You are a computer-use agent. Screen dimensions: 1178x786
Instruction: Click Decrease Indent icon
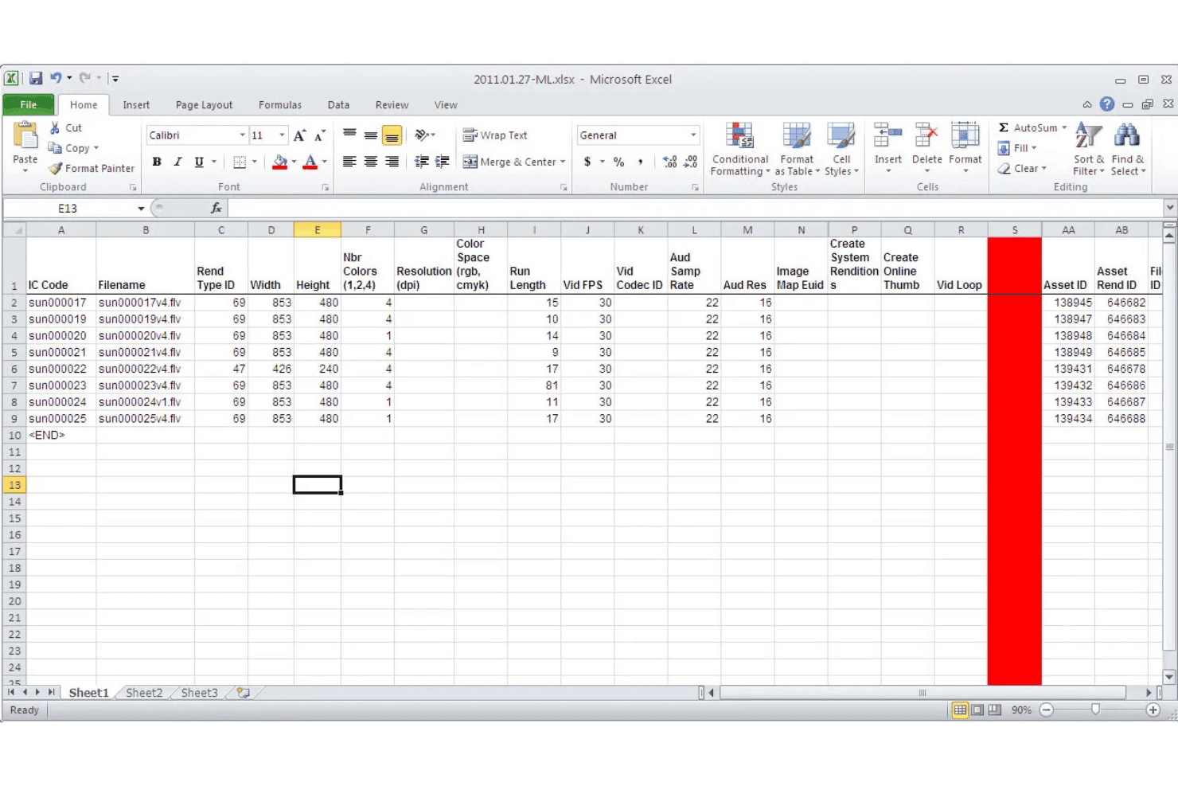pyautogui.click(x=422, y=162)
